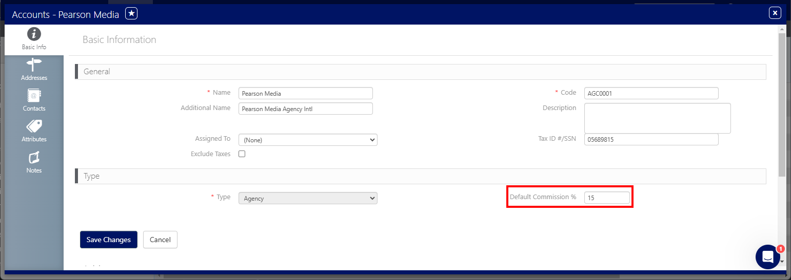Click into the Description text area

657,118
